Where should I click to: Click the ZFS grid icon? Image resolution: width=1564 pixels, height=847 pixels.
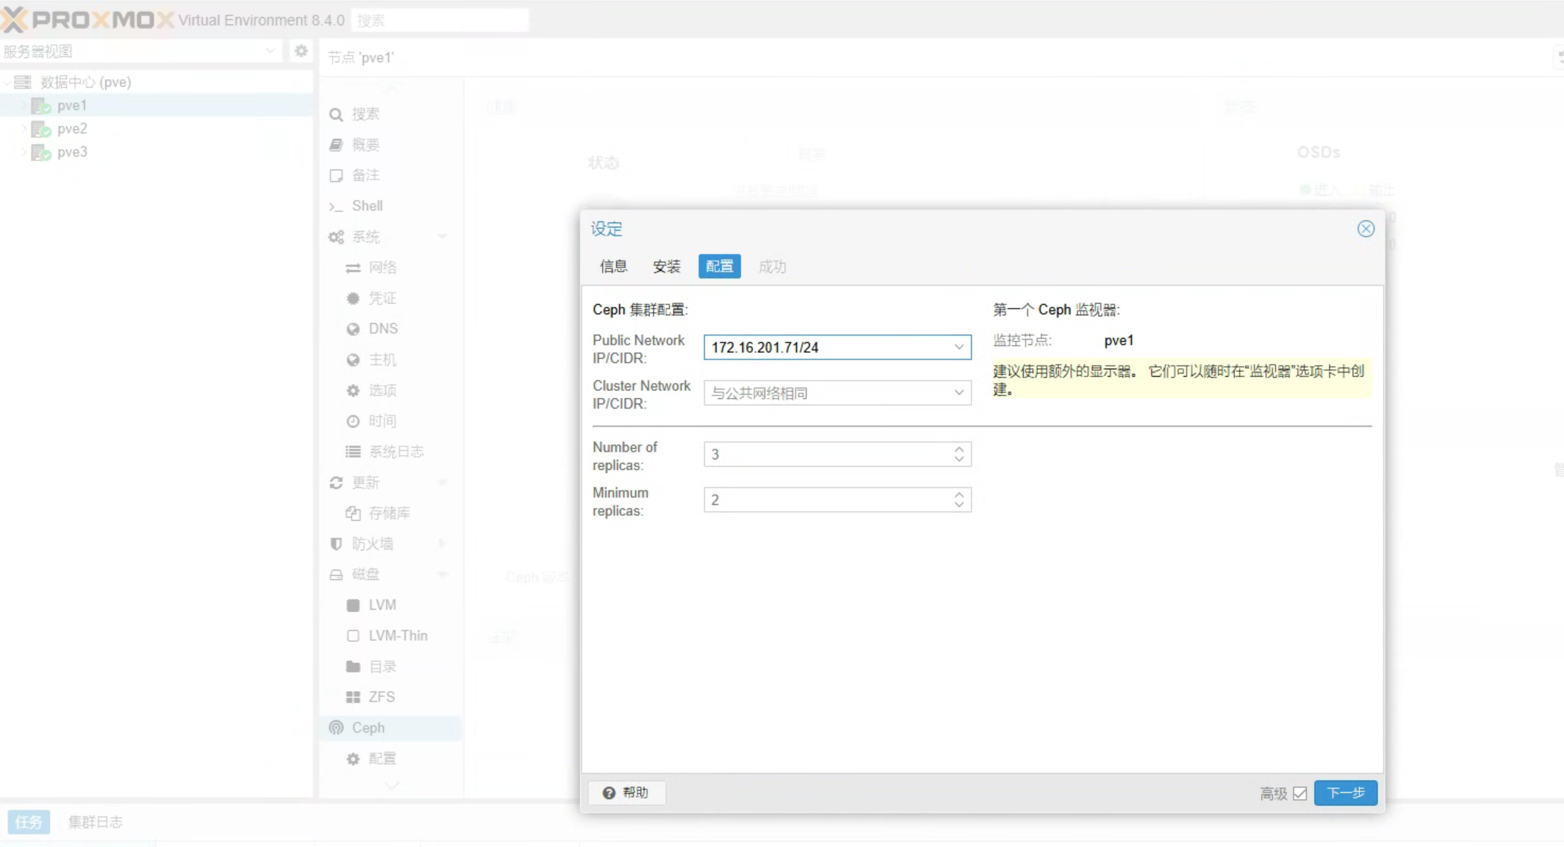[x=353, y=697]
